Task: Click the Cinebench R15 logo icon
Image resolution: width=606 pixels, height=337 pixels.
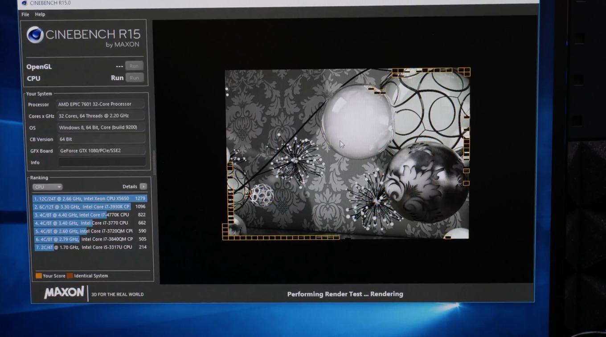Action: click(x=35, y=35)
